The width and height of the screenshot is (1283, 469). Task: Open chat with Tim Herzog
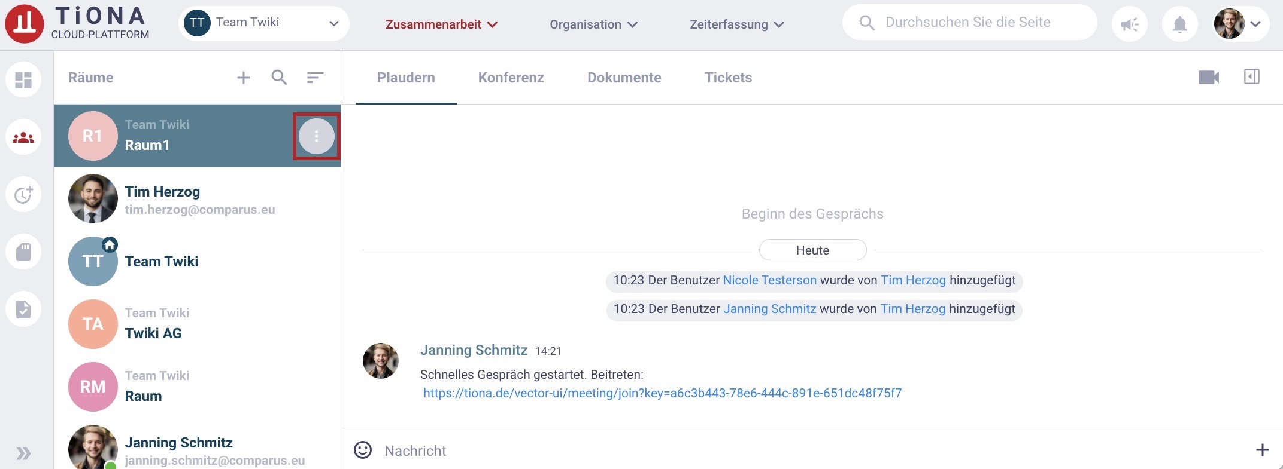tap(197, 199)
